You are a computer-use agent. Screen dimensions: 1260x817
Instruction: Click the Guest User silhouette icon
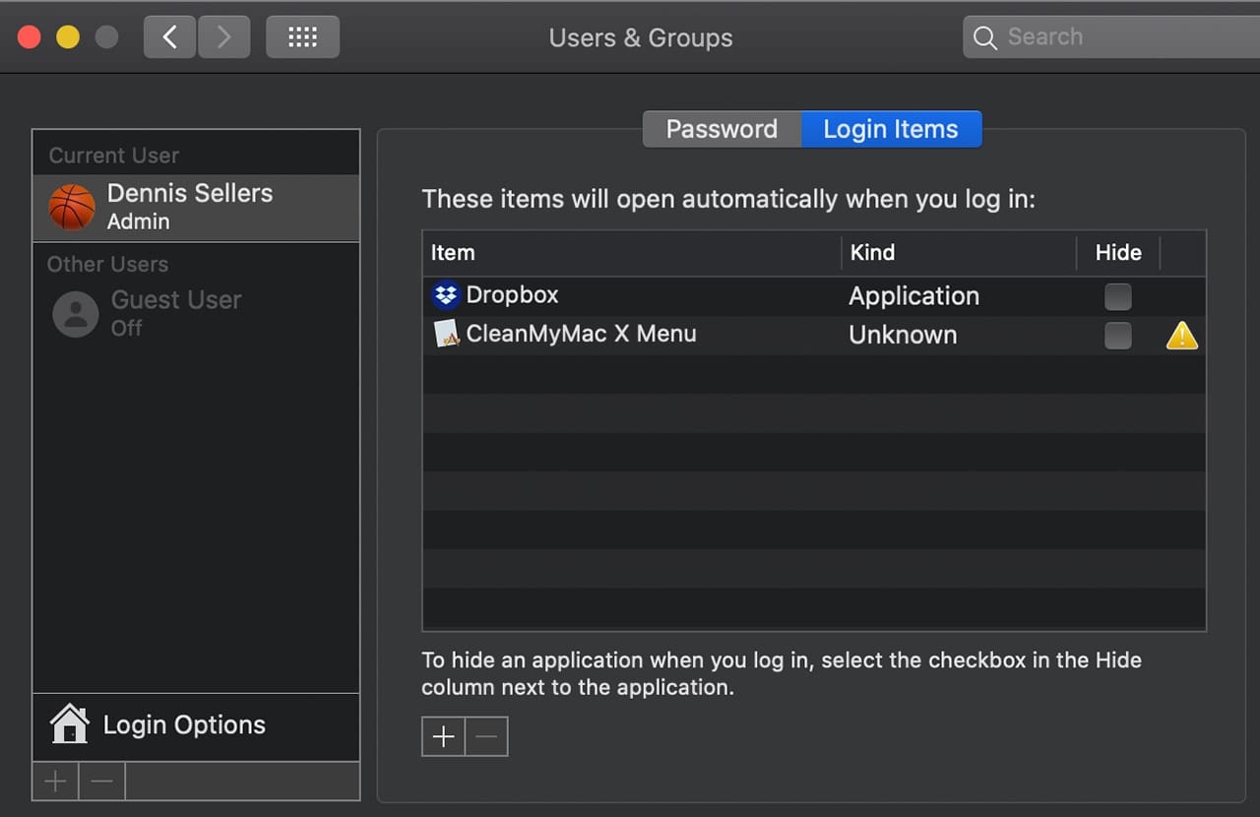(76, 314)
